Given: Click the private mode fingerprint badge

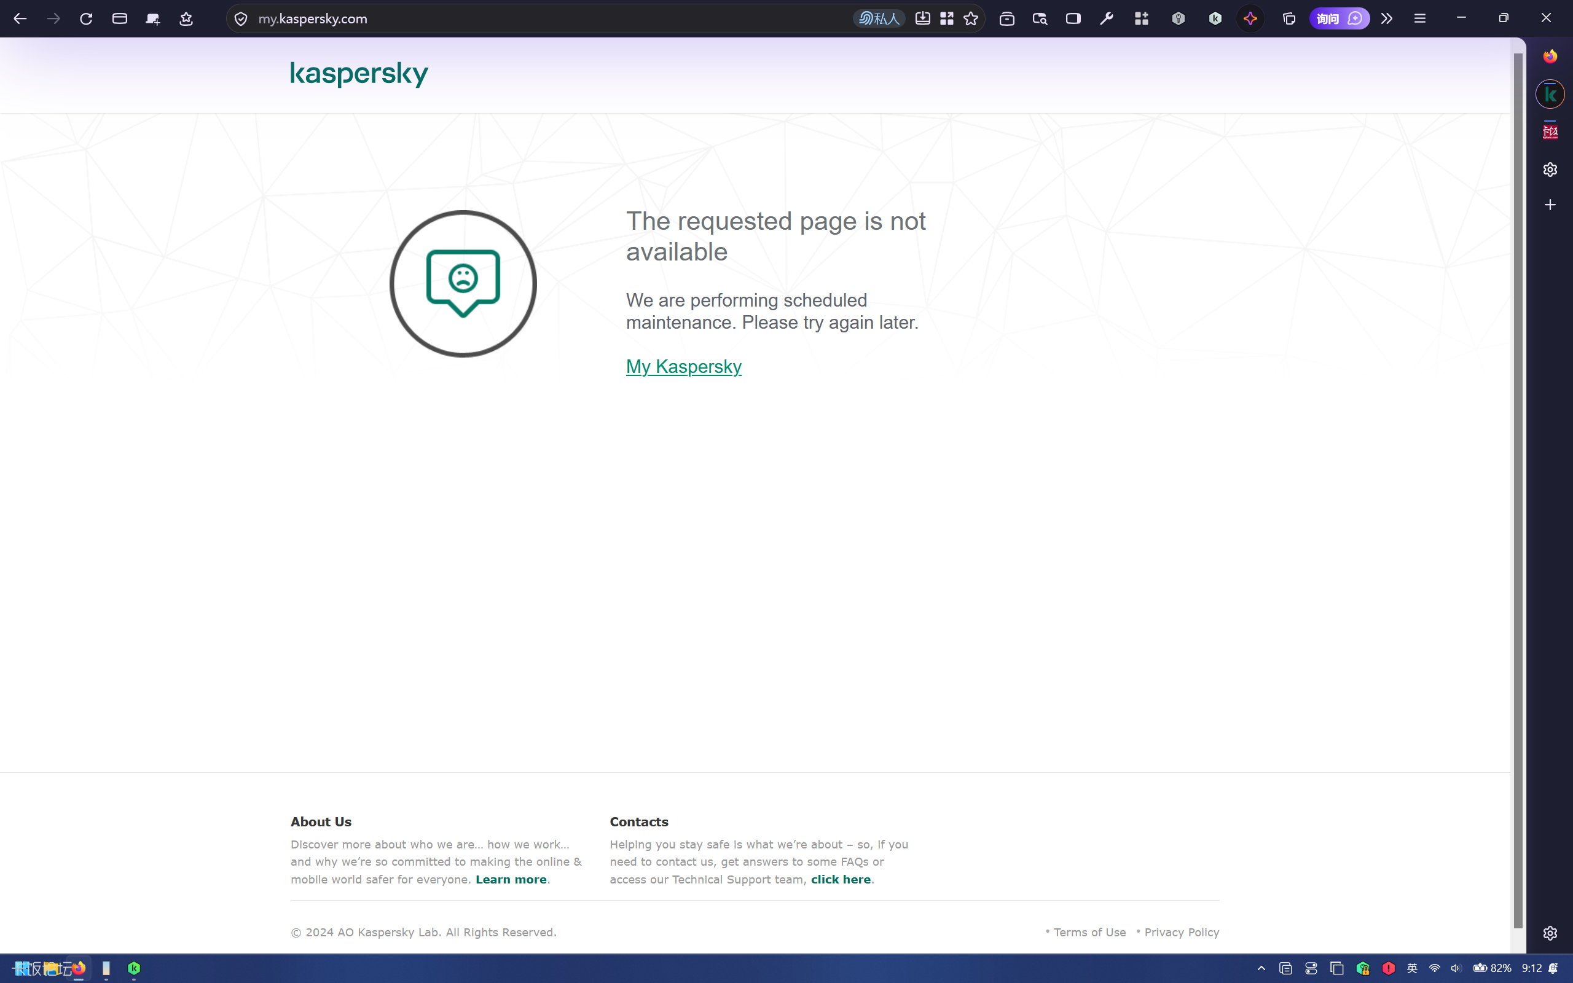Looking at the screenshot, I should pos(879,18).
